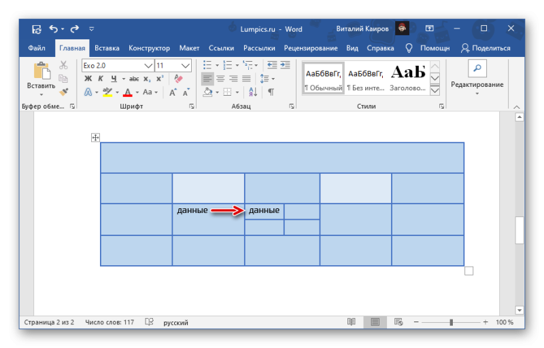Apply the Обычный style
This screenshot has height=348, width=544.
(x=324, y=79)
